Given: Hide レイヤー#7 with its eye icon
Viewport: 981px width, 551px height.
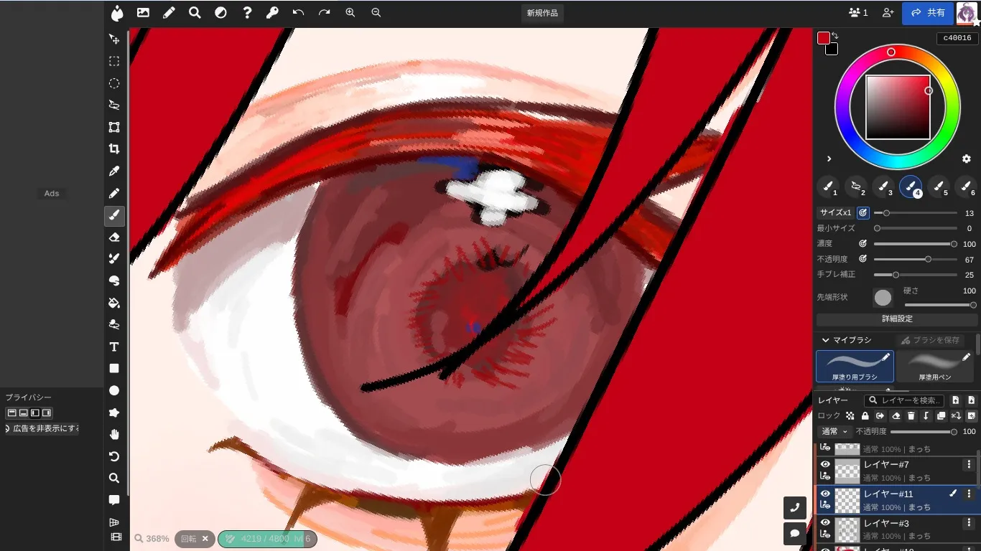Looking at the screenshot, I should [825, 465].
